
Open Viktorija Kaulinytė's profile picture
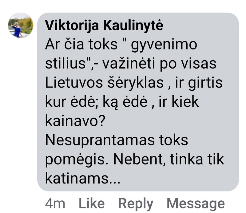coord(21,25)
